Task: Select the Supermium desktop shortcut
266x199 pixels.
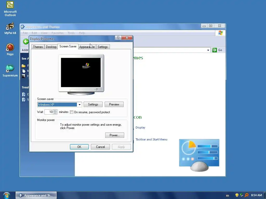Action: tap(10, 71)
